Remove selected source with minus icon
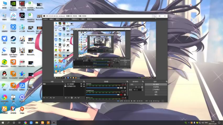The height and width of the screenshot is (125, 223). click(69, 98)
